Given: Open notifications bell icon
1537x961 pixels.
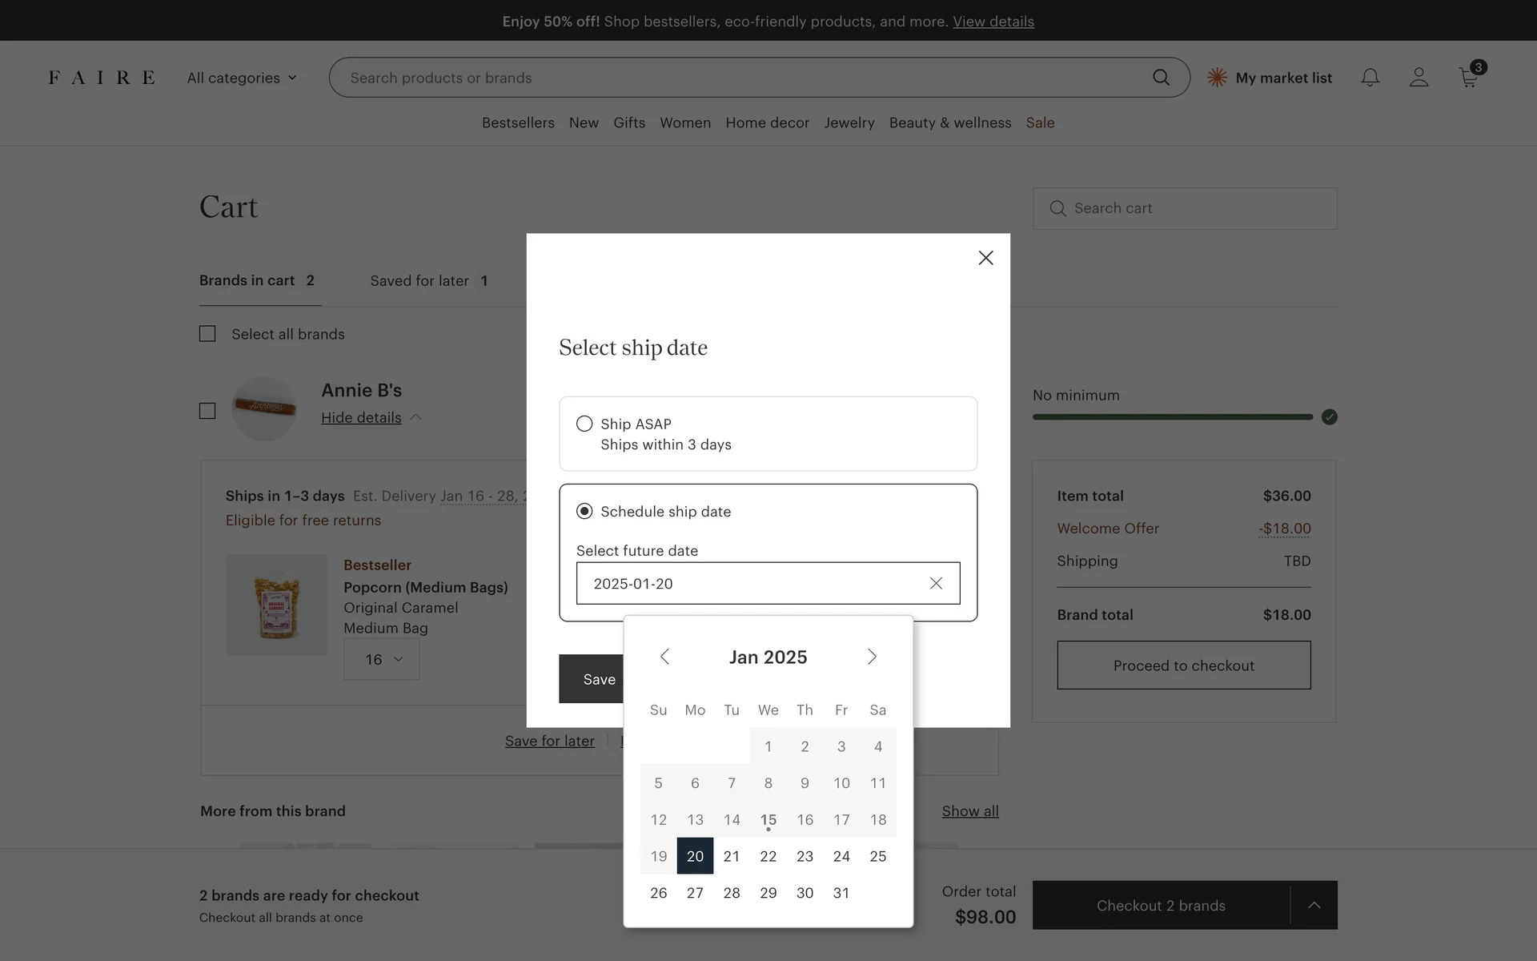Looking at the screenshot, I should (x=1370, y=78).
